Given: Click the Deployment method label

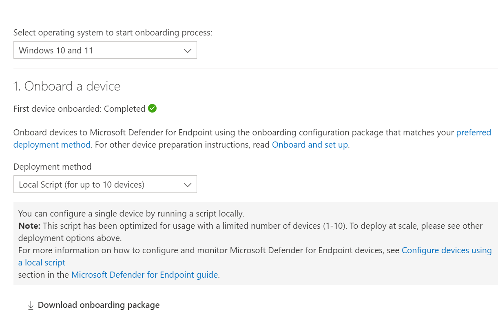Looking at the screenshot, I should (53, 166).
